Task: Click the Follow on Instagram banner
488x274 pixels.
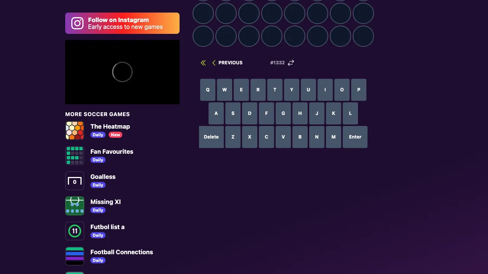Action: tap(122, 23)
